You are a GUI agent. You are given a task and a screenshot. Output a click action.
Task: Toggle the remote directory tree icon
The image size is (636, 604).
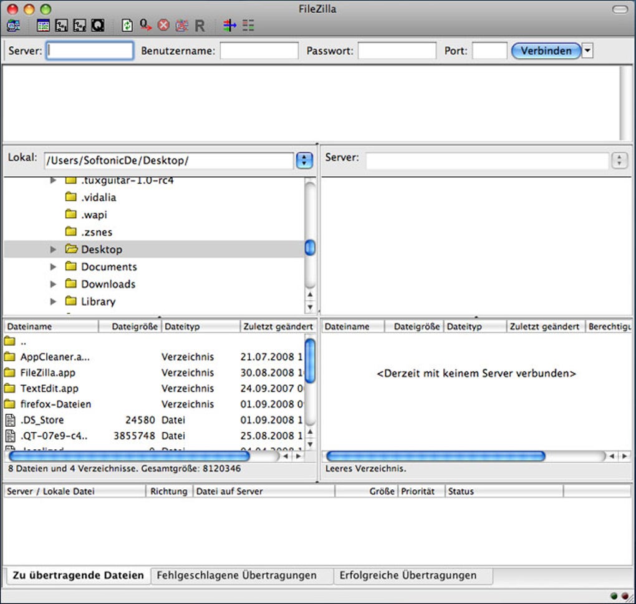pos(80,26)
